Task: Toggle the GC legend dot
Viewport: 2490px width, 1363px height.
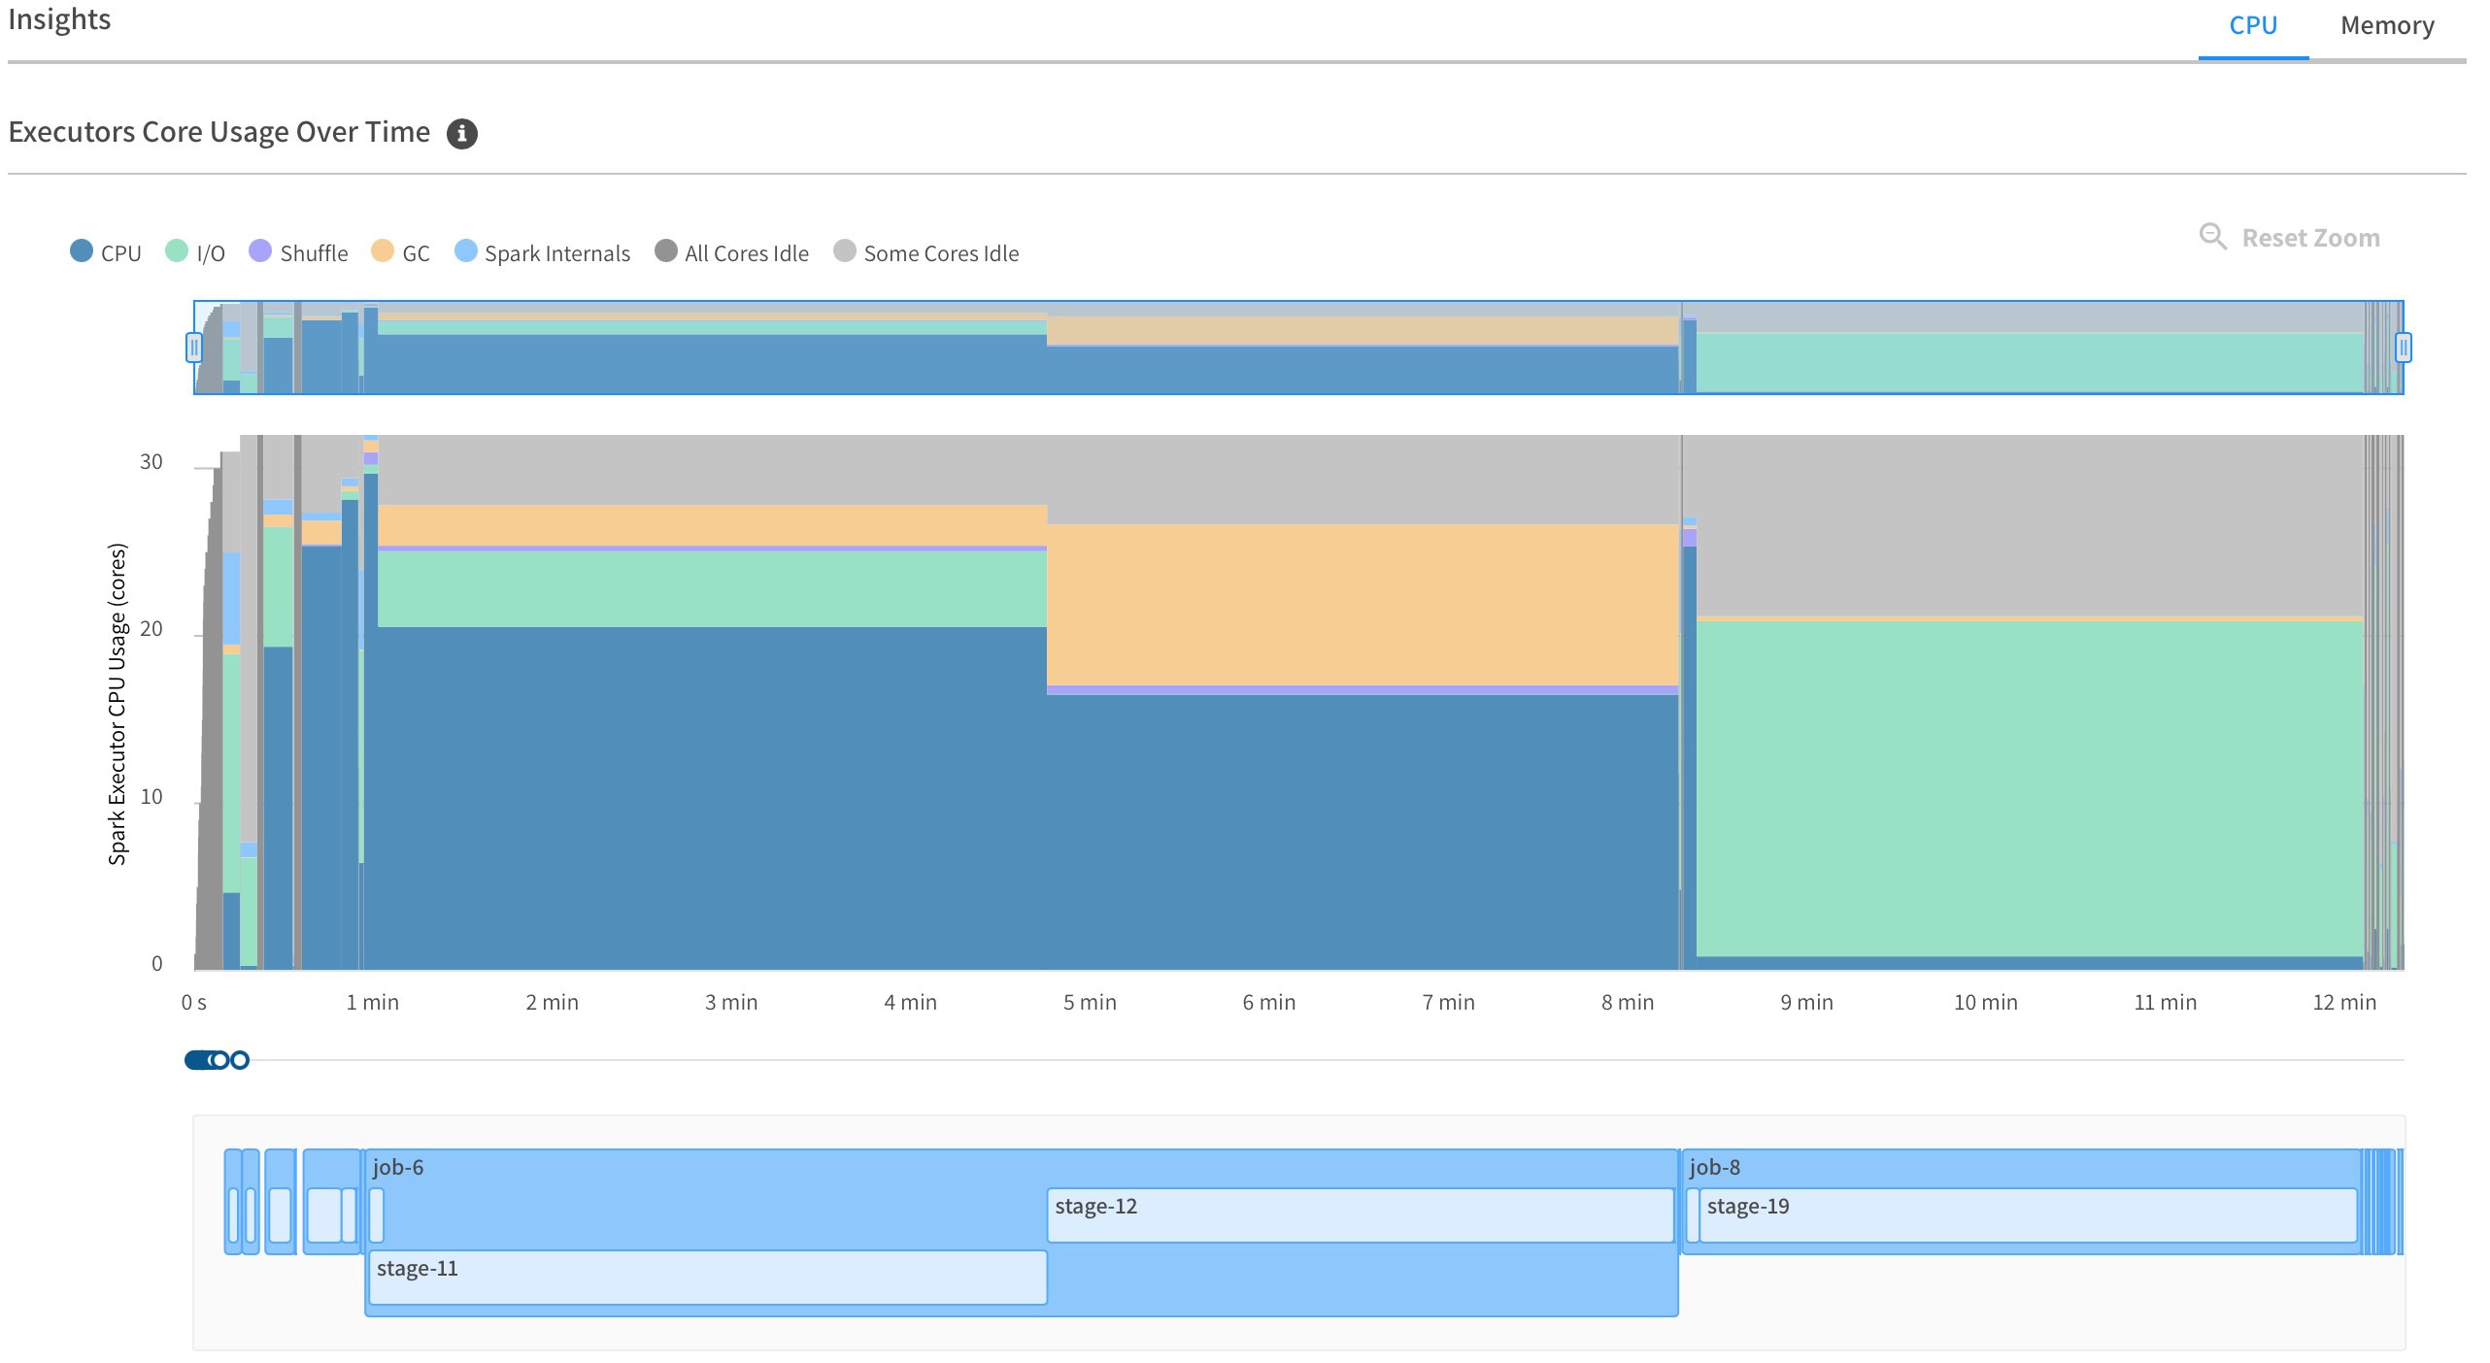Action: 383,251
